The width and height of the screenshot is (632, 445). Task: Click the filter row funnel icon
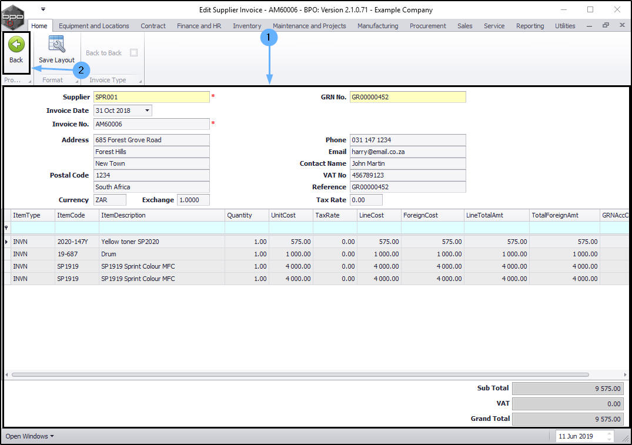[x=6, y=227]
